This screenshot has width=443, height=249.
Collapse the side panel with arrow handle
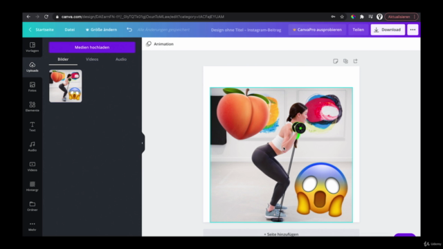(143, 143)
